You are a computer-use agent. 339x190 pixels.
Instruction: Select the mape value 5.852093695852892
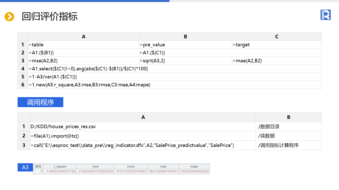[x=194, y=171]
